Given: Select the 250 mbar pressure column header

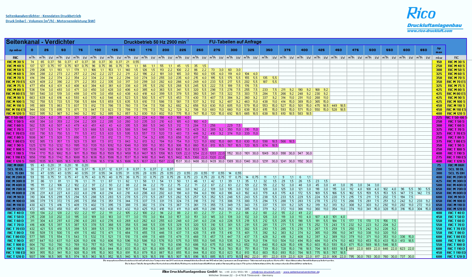Looking at the screenshot, I should coord(200,50).
